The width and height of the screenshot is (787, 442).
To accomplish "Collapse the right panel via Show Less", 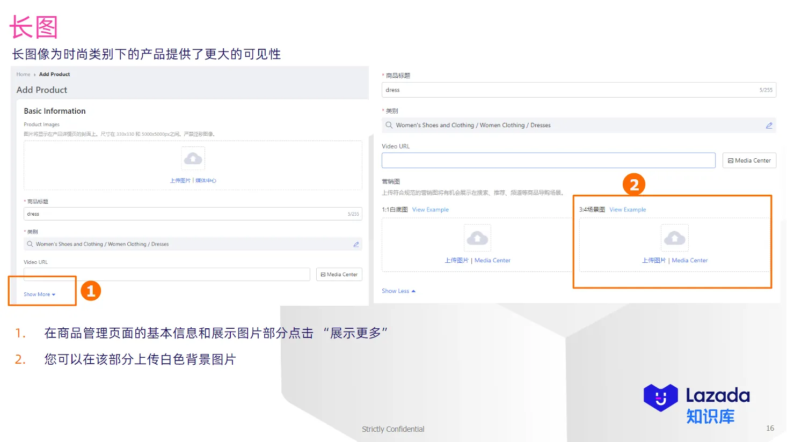I will 396,291.
